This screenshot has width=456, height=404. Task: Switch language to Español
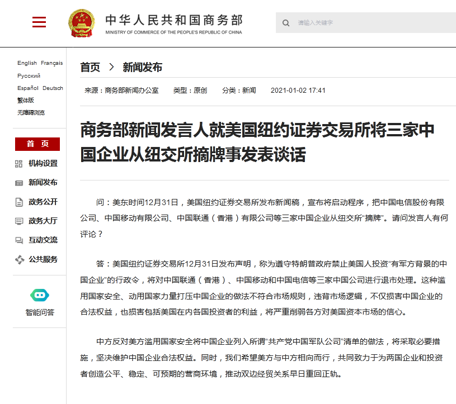point(28,88)
